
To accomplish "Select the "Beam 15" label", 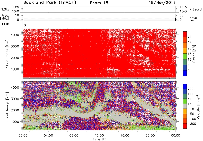I will [99, 3].
